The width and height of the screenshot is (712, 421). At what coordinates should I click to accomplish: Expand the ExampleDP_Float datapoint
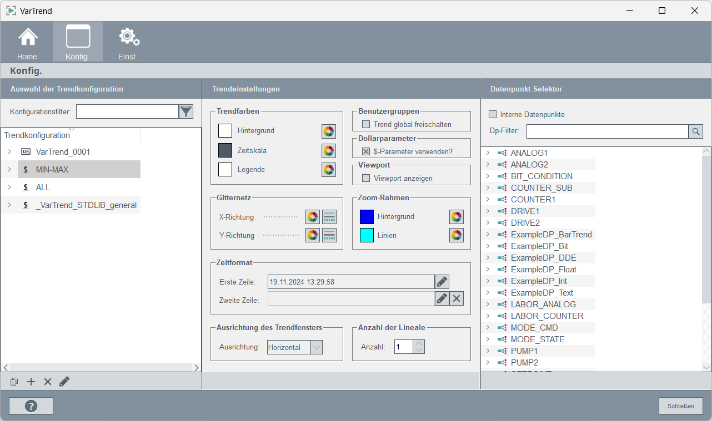click(x=487, y=269)
